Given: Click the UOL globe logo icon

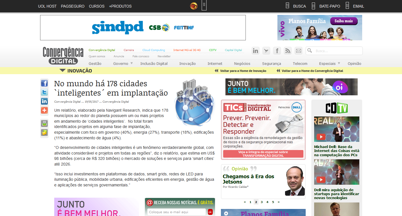Looking at the screenshot, I should click(x=194, y=6).
